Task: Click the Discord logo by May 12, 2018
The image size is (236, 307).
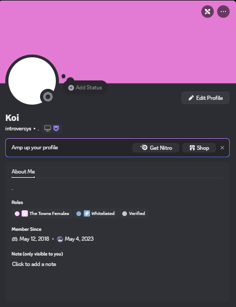Action: pos(15,239)
